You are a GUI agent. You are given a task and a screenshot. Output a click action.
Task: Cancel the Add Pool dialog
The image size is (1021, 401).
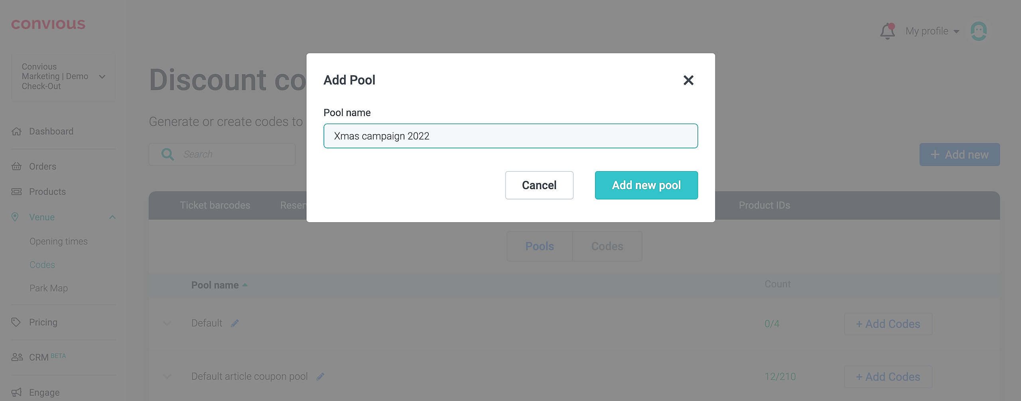(539, 185)
